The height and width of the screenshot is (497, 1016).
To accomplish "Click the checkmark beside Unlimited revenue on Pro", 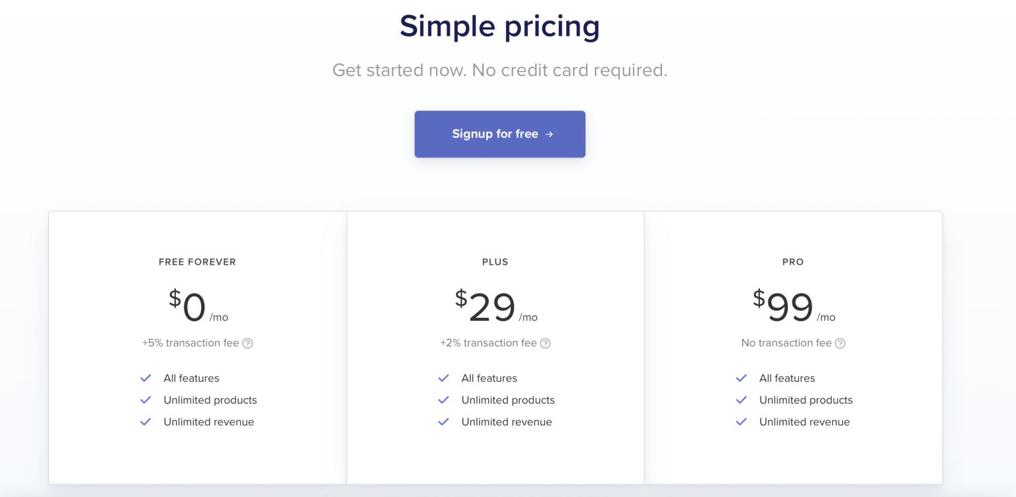I will click(741, 422).
